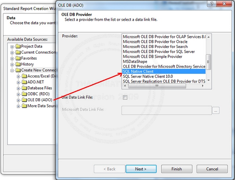Click the More Data Sources folder icon
This screenshot has height=180, width=235.
click(x=24, y=106)
